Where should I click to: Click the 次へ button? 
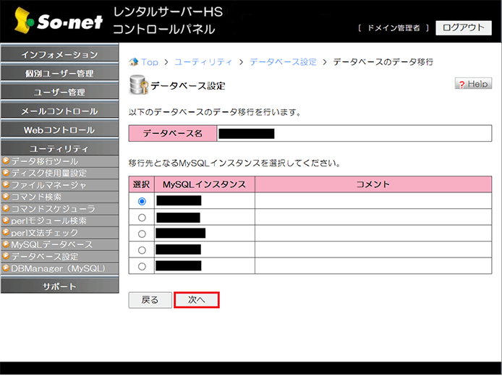(196, 300)
